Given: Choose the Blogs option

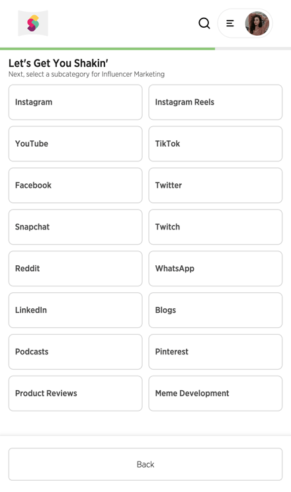Looking at the screenshot, I should tap(216, 310).
